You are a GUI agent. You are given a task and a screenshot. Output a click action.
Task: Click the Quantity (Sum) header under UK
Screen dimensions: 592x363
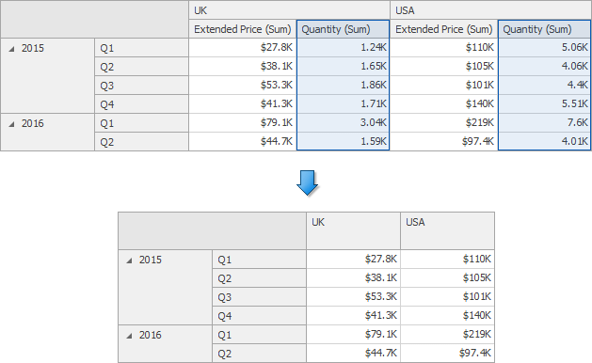(344, 29)
